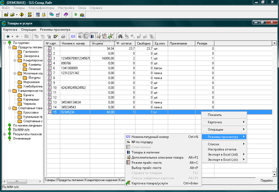The height and width of the screenshot is (192, 279).
Task: Choose Товары в наличии from the submenu
Action: (x=145, y=152)
